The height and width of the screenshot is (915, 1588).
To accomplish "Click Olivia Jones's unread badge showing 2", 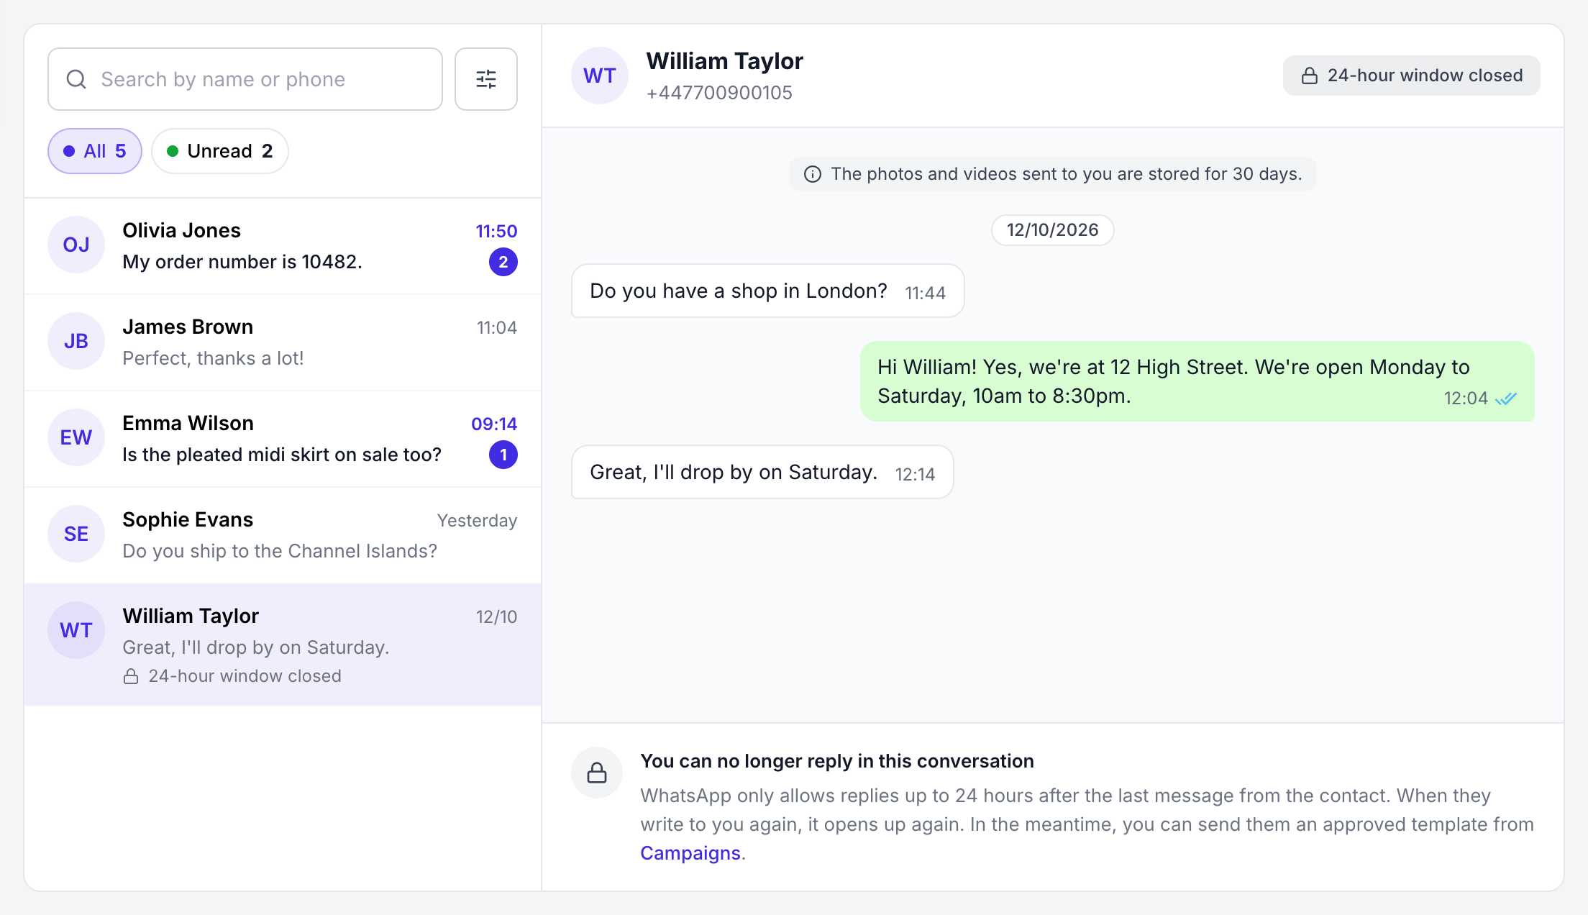I will 503,262.
